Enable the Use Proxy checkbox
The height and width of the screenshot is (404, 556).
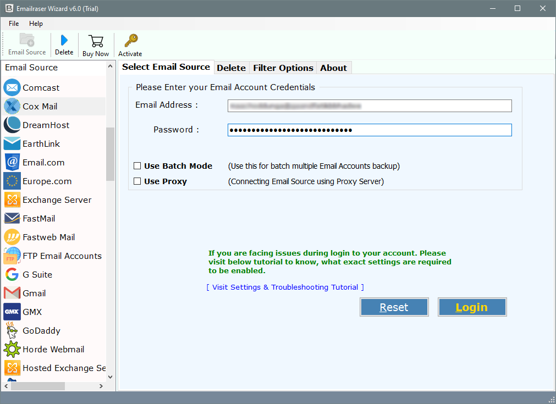click(x=137, y=181)
